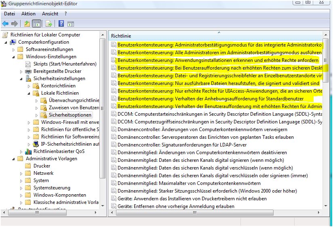
Task: Expand the Netzwerk node
Action: (21, 174)
